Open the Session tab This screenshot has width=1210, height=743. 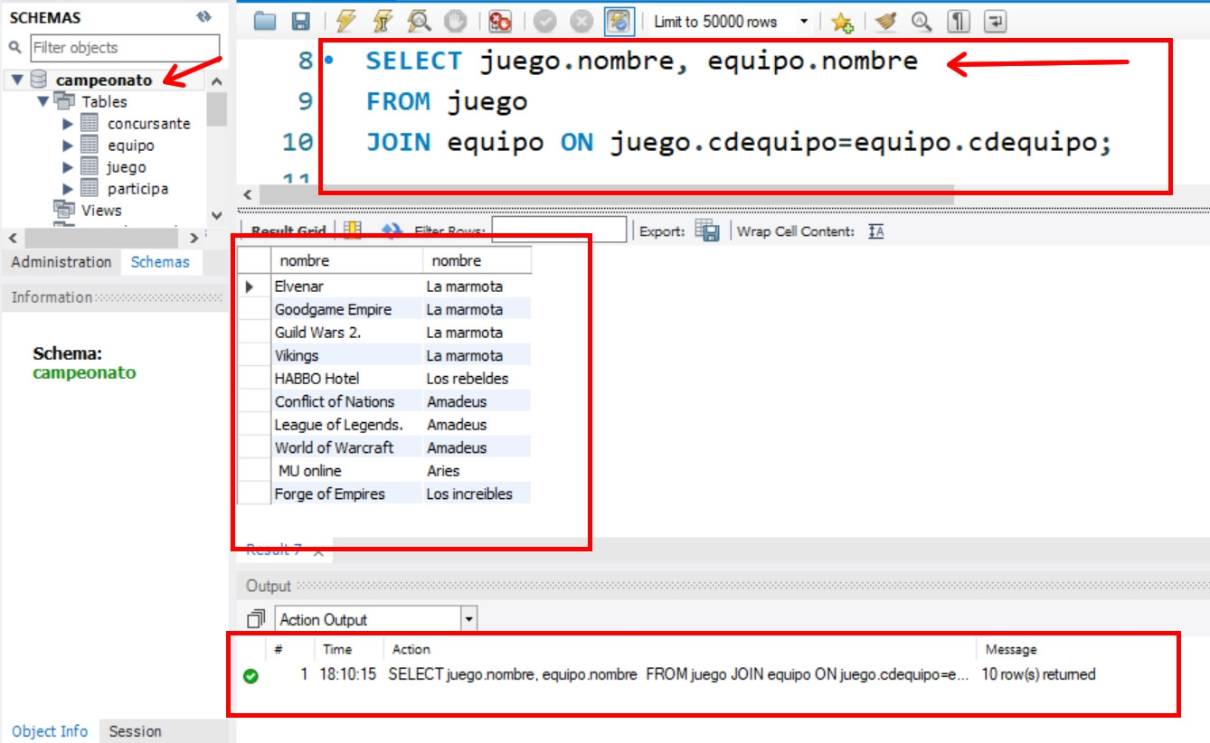[x=135, y=731]
